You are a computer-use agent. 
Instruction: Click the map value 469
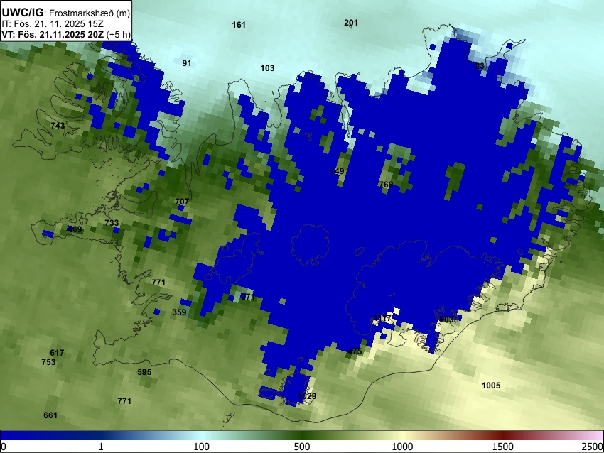point(75,229)
